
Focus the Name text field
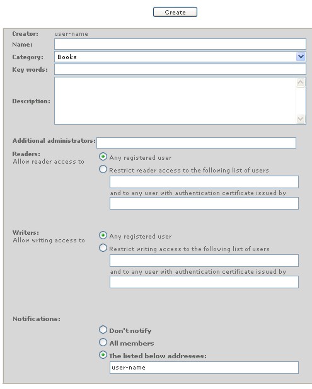[x=180, y=44]
